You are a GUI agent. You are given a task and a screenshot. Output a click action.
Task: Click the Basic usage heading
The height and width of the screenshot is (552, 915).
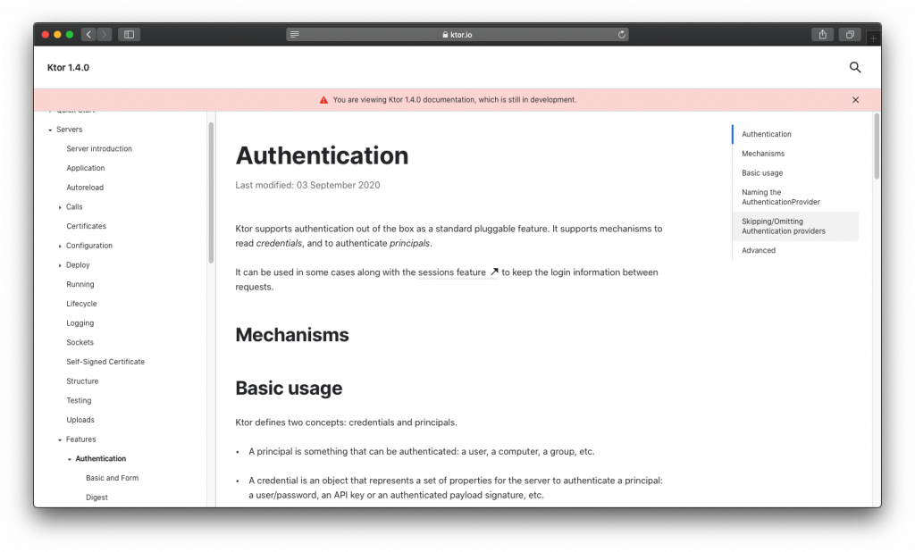(x=289, y=388)
